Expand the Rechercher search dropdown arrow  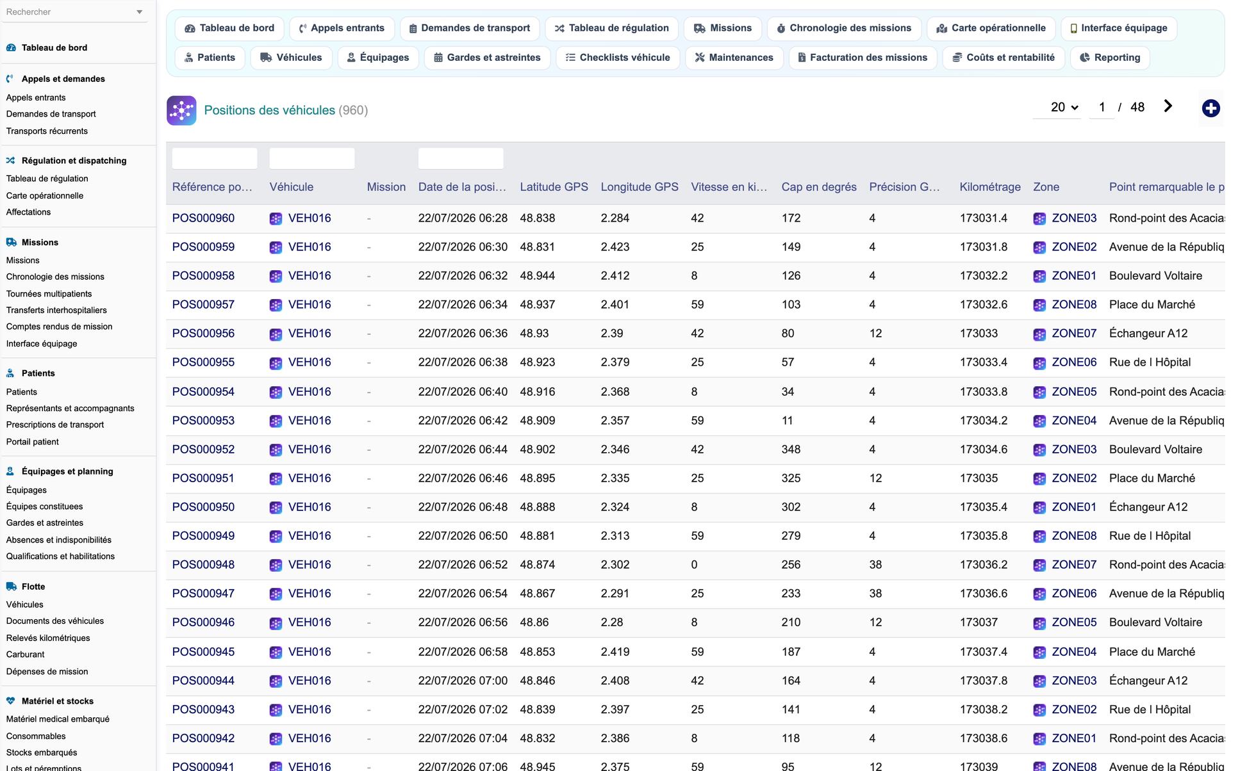pyautogui.click(x=140, y=12)
